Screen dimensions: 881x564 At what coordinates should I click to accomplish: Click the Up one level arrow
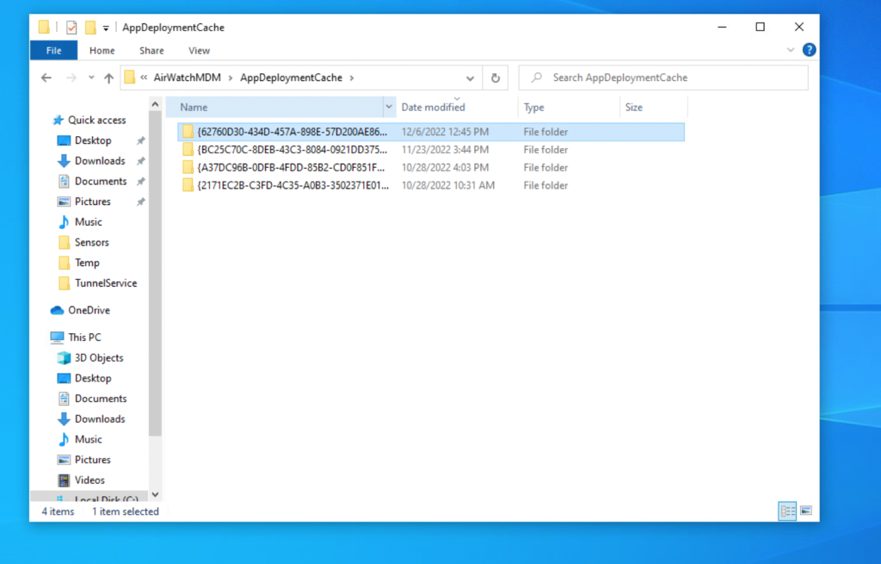click(108, 77)
